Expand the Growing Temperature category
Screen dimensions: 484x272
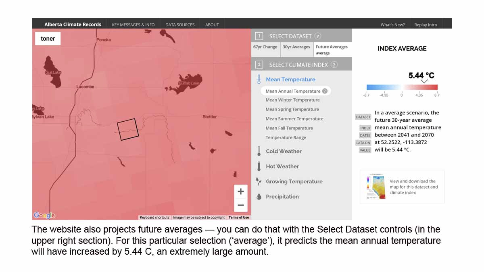click(x=294, y=182)
